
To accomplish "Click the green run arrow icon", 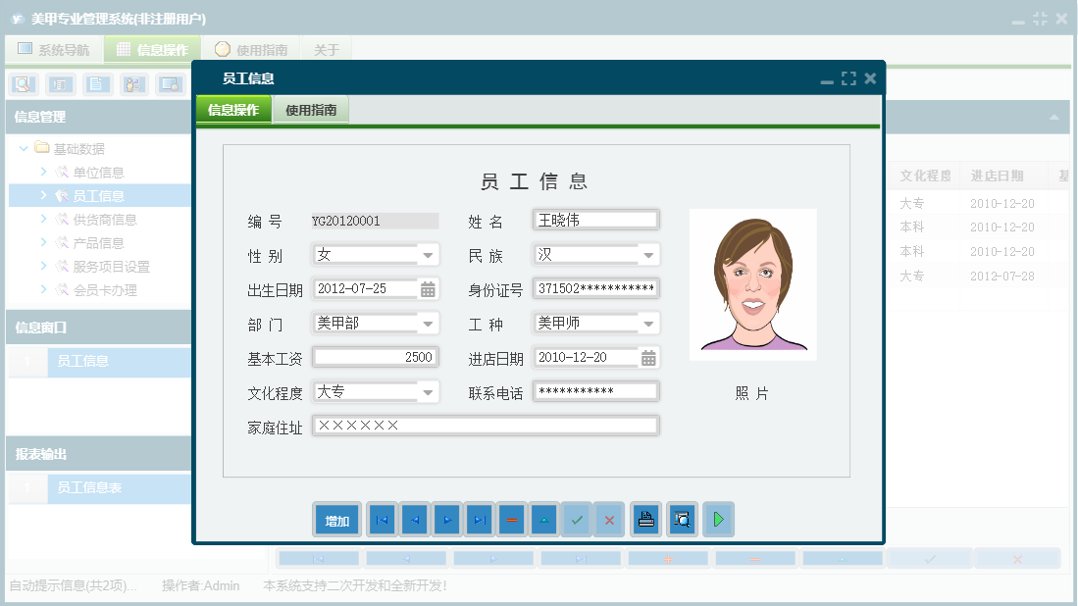I will pos(718,520).
